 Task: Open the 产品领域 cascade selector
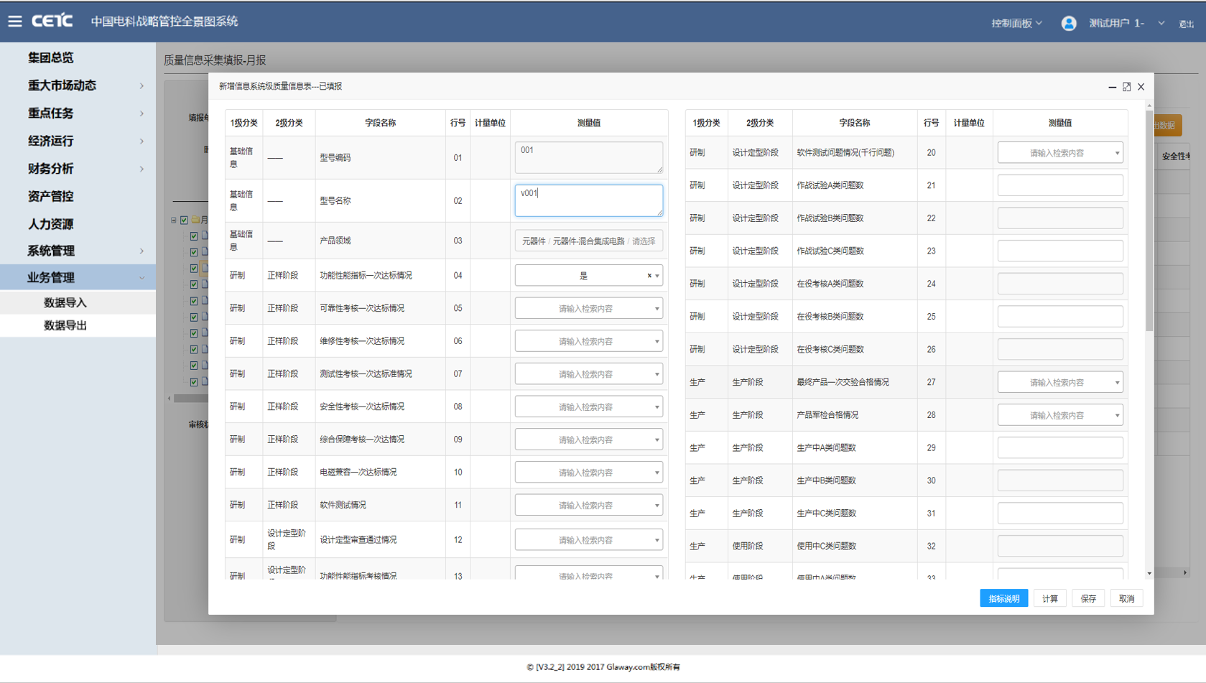[588, 241]
